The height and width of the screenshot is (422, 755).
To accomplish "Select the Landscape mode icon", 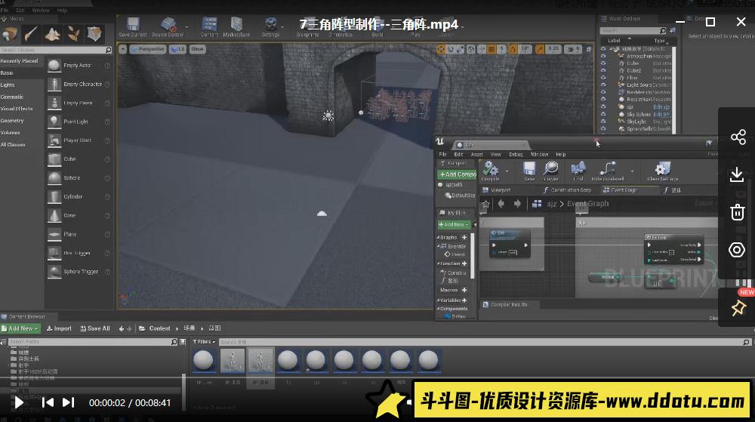I will (x=52, y=34).
